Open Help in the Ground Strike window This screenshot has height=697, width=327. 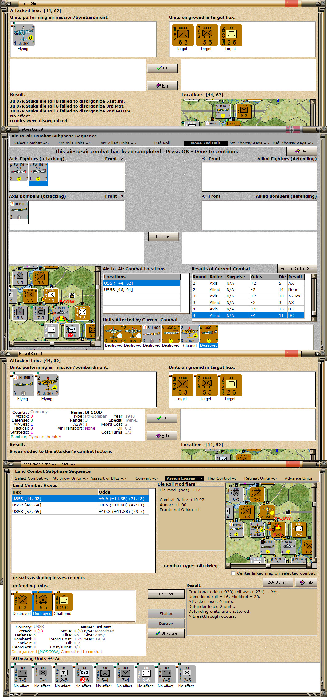(162, 86)
